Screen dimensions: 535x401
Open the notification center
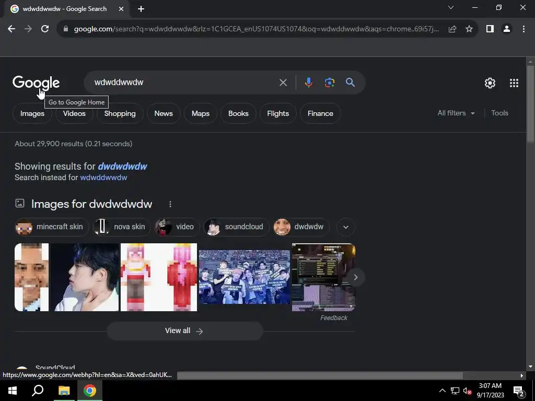click(519, 391)
